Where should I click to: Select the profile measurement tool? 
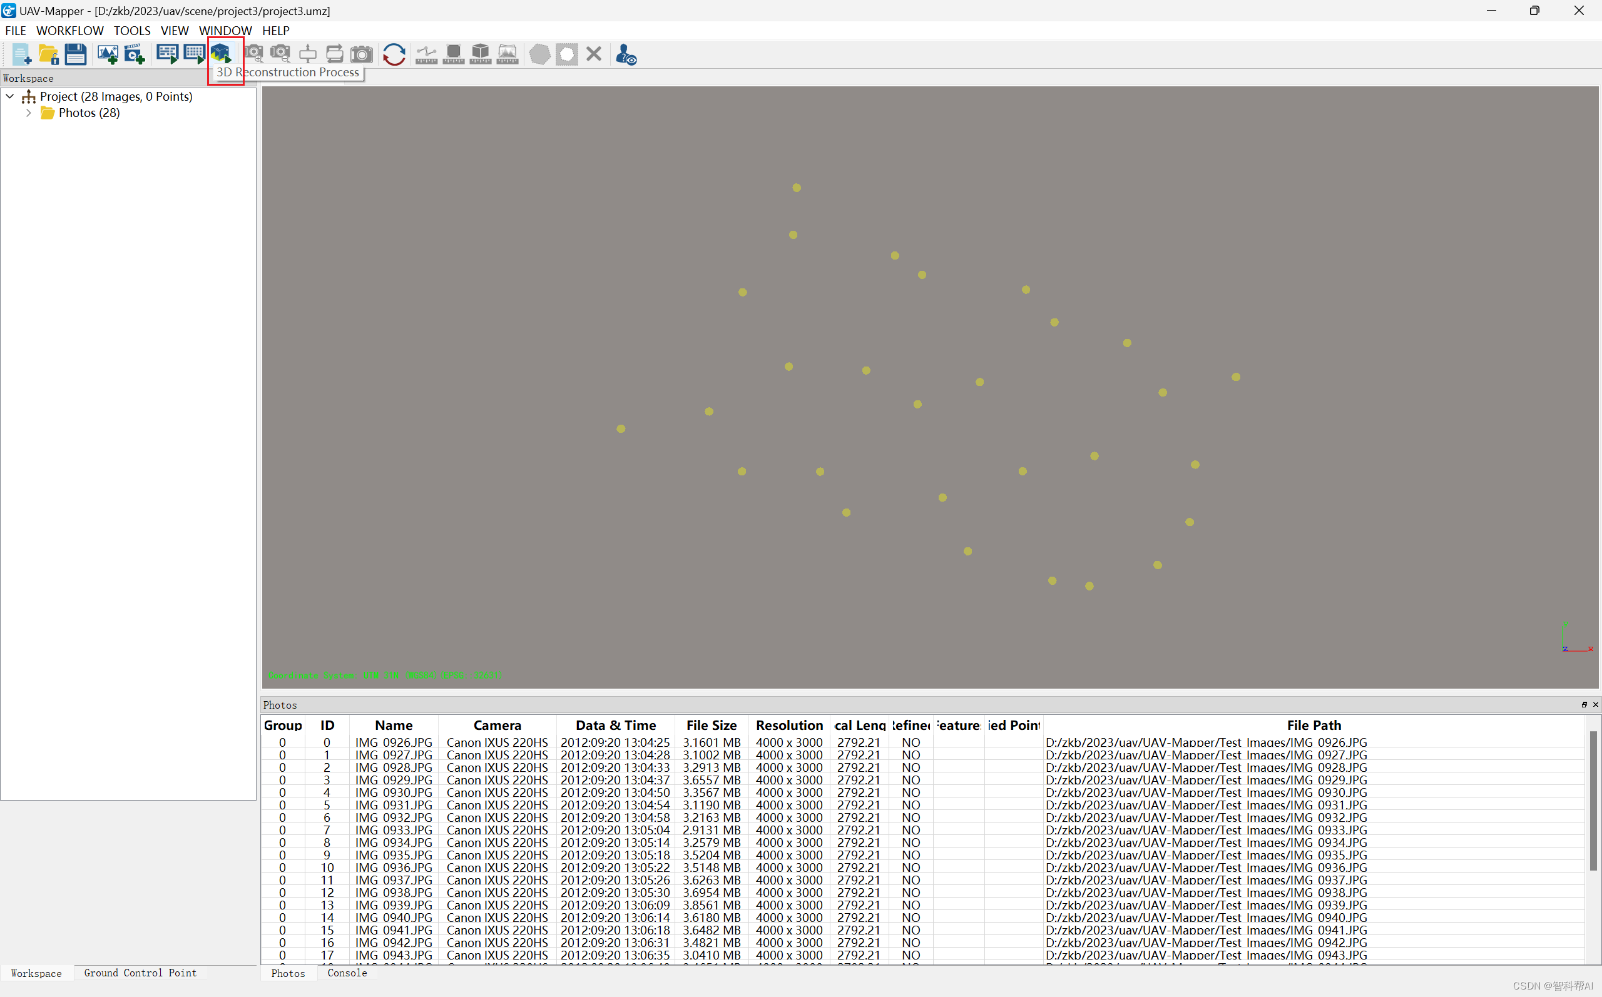507,54
